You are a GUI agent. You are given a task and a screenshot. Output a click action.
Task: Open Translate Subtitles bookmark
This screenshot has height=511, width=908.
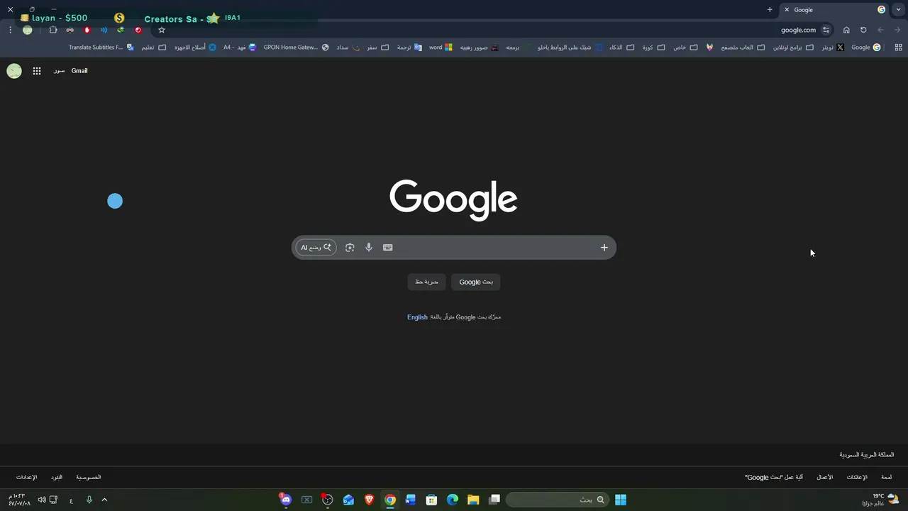101,48
